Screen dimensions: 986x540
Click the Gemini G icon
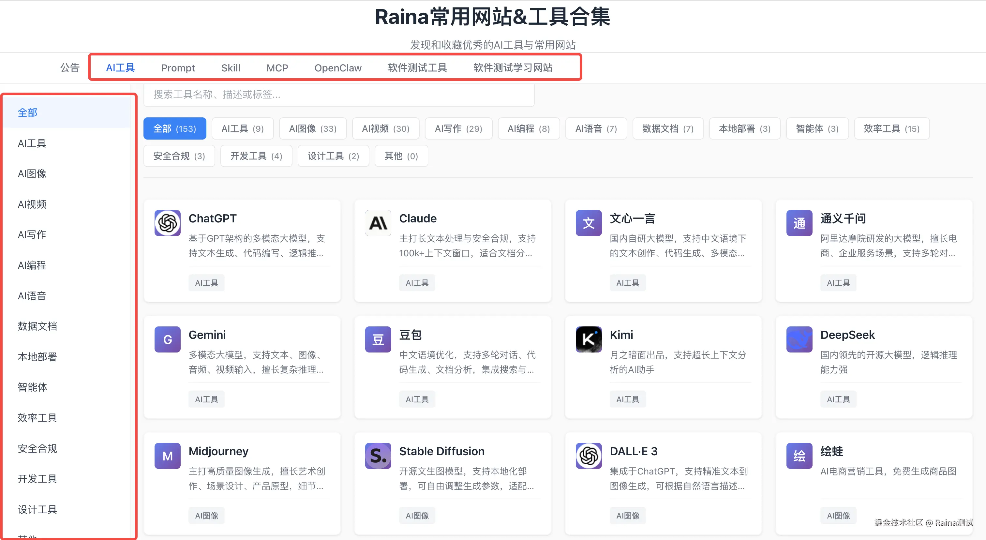(167, 339)
